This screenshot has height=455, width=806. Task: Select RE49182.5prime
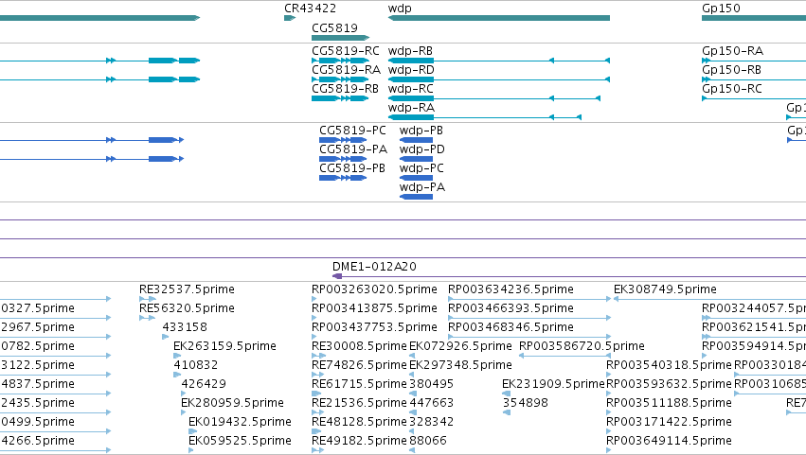[x=359, y=441]
